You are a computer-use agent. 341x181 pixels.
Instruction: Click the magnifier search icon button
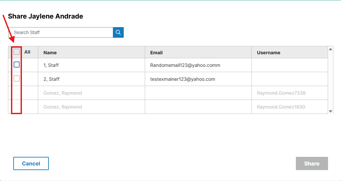[x=118, y=32]
